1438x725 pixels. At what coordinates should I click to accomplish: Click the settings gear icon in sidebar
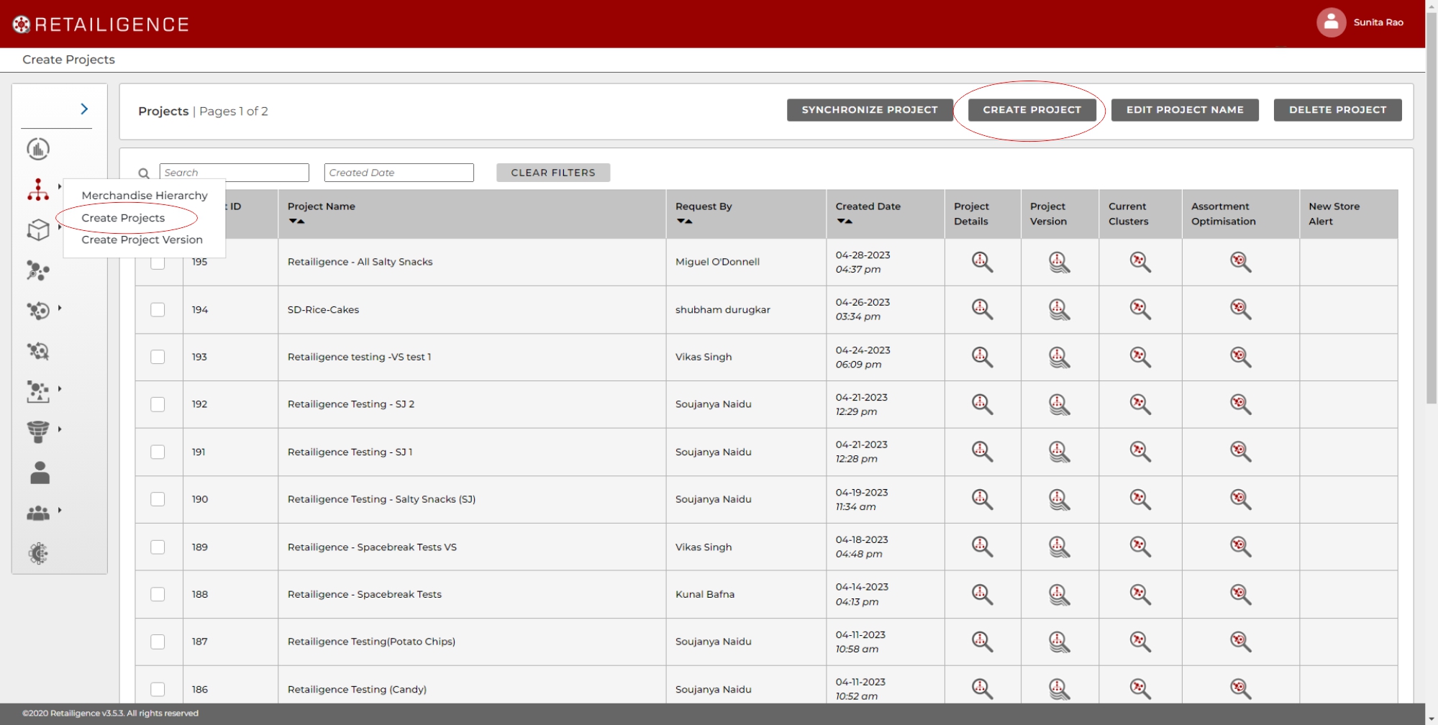(38, 553)
